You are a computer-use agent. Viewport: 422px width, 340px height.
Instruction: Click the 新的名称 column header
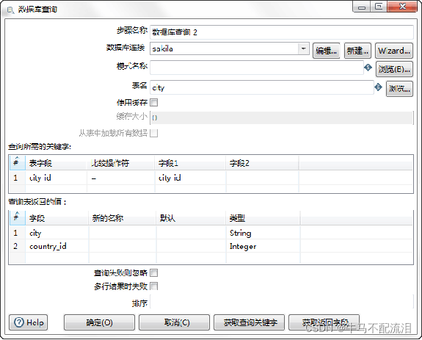[123, 218]
